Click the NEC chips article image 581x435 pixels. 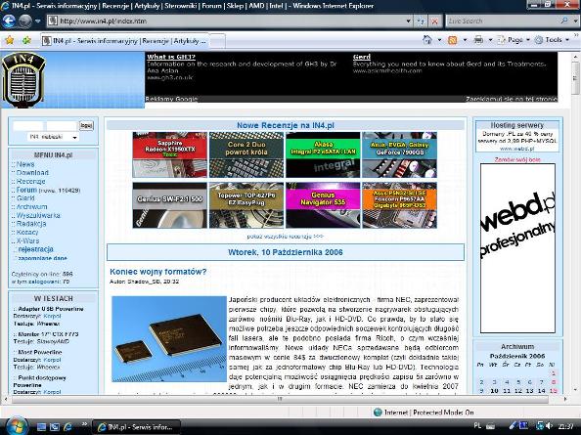[x=169, y=339]
